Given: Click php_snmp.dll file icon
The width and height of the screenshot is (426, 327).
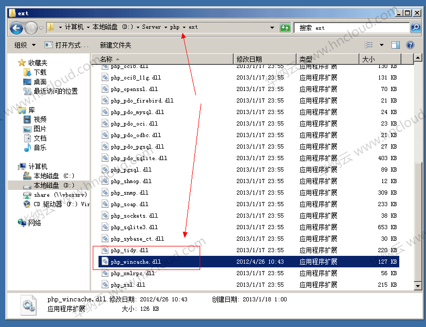Looking at the screenshot, I should (x=105, y=193).
